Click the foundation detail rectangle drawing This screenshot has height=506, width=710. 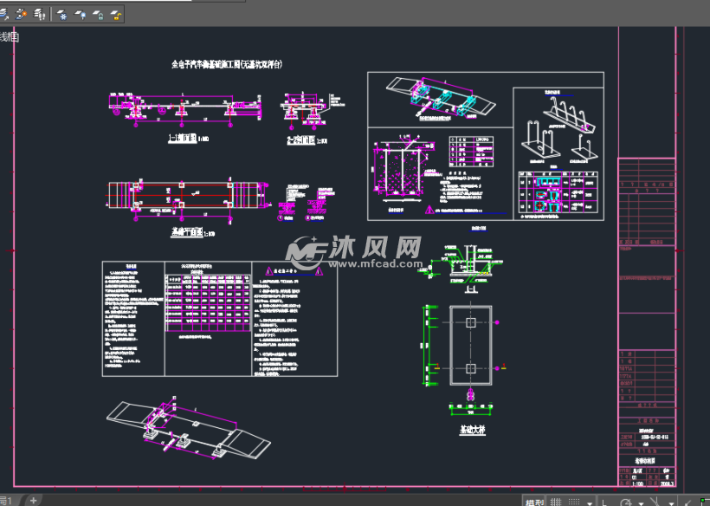pos(468,345)
